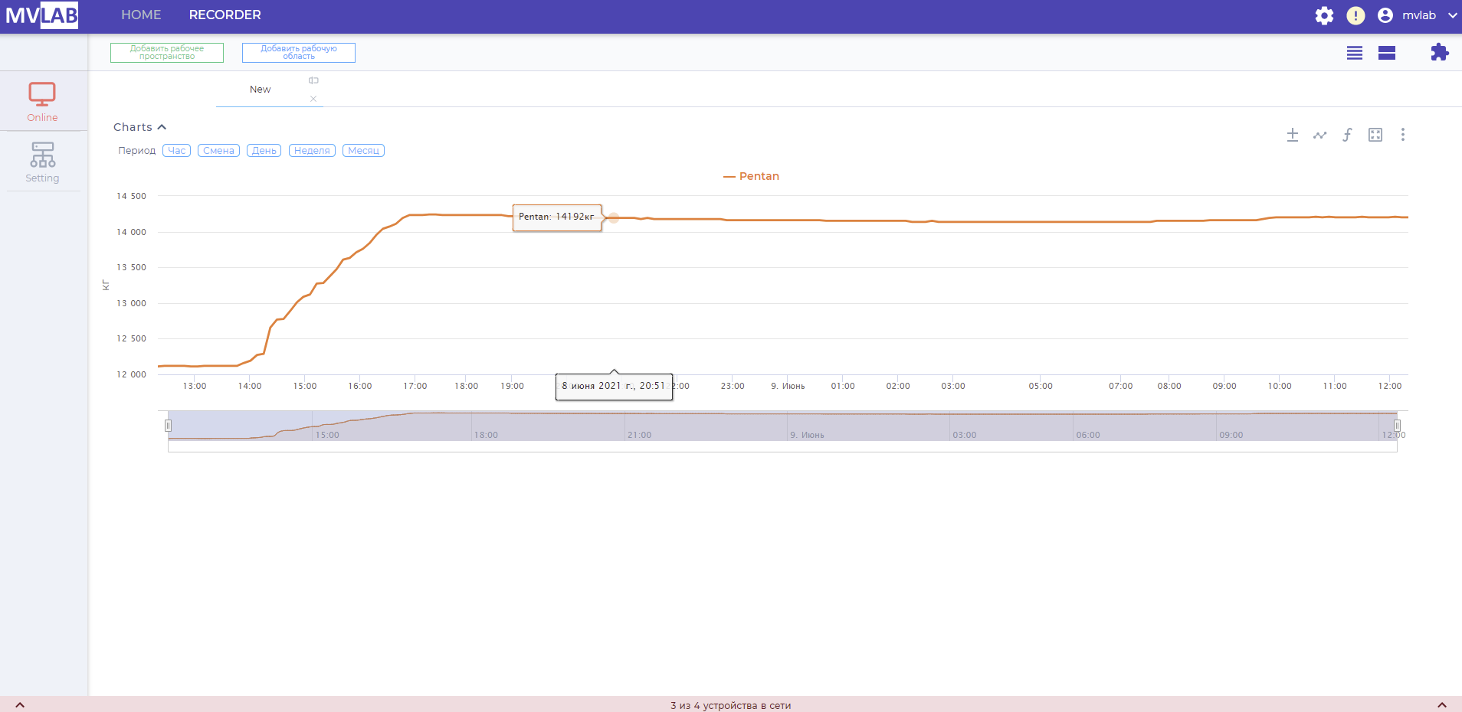The height and width of the screenshot is (712, 1462).
Task: Click the trend line chart icon
Action: (x=1319, y=135)
